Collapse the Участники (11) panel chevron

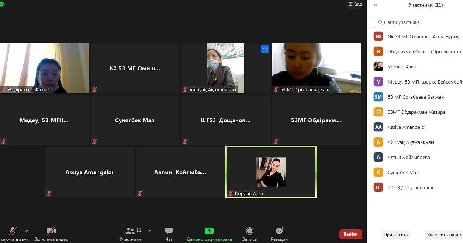pyautogui.click(x=376, y=5)
